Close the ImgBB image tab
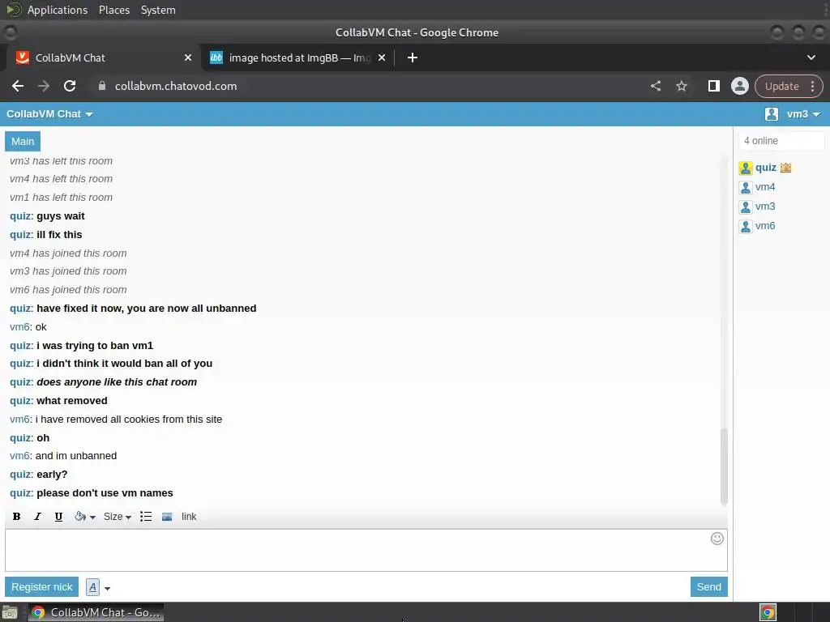The image size is (830, 622). tap(382, 58)
